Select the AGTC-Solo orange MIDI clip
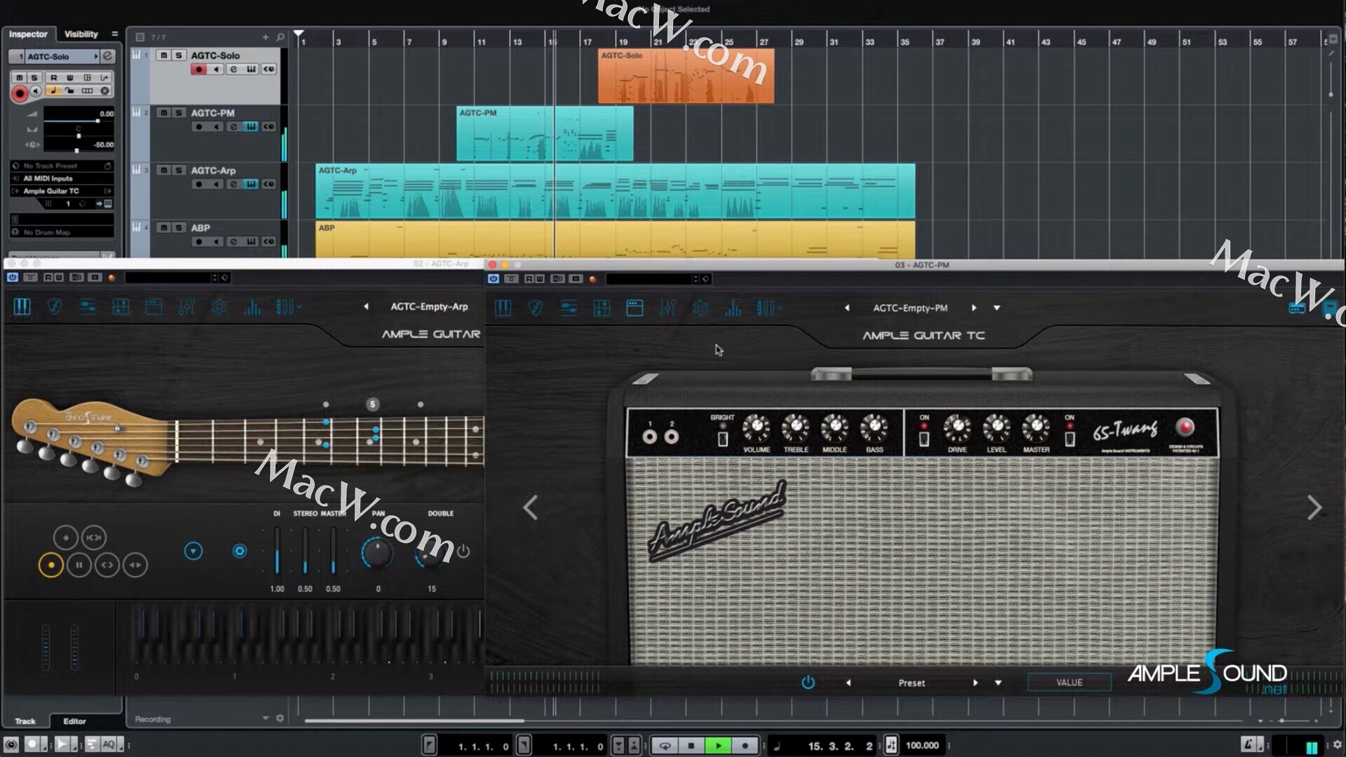Viewport: 1346px width, 757px height. point(686,76)
